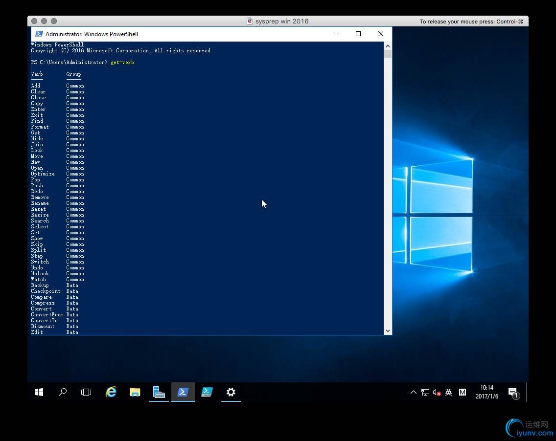Click the taskbar clock showing 10:14

(x=486, y=392)
